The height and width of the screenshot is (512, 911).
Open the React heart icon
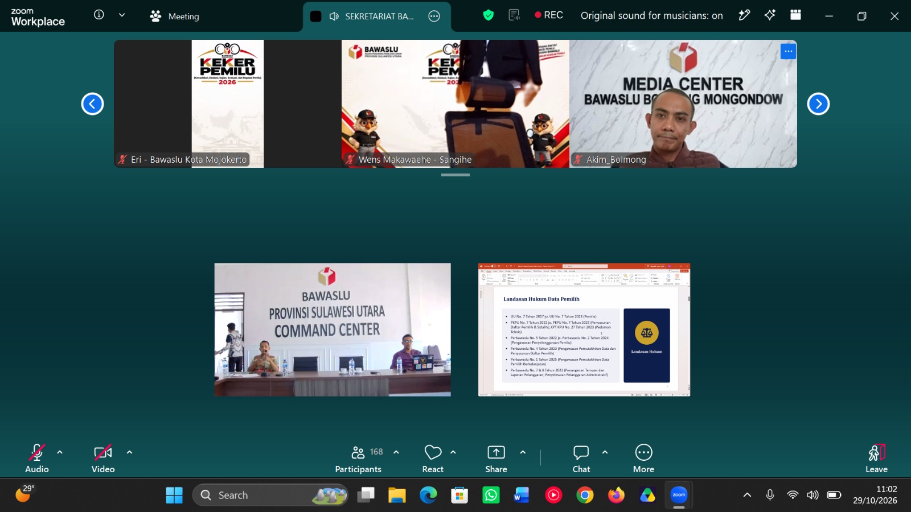tap(433, 452)
